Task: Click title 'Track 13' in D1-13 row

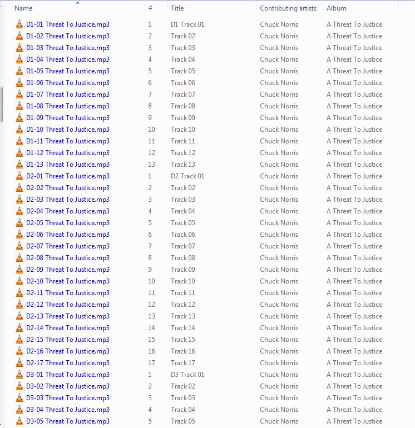Action: pos(183,165)
